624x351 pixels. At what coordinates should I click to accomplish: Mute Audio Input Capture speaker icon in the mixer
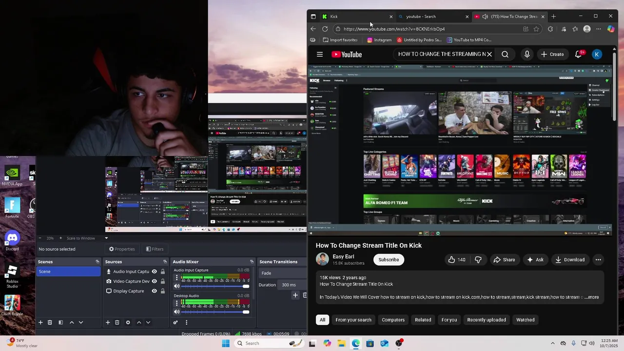click(176, 286)
